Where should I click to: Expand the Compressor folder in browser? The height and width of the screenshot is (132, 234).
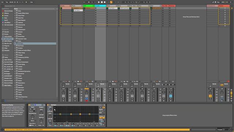[15, 29]
